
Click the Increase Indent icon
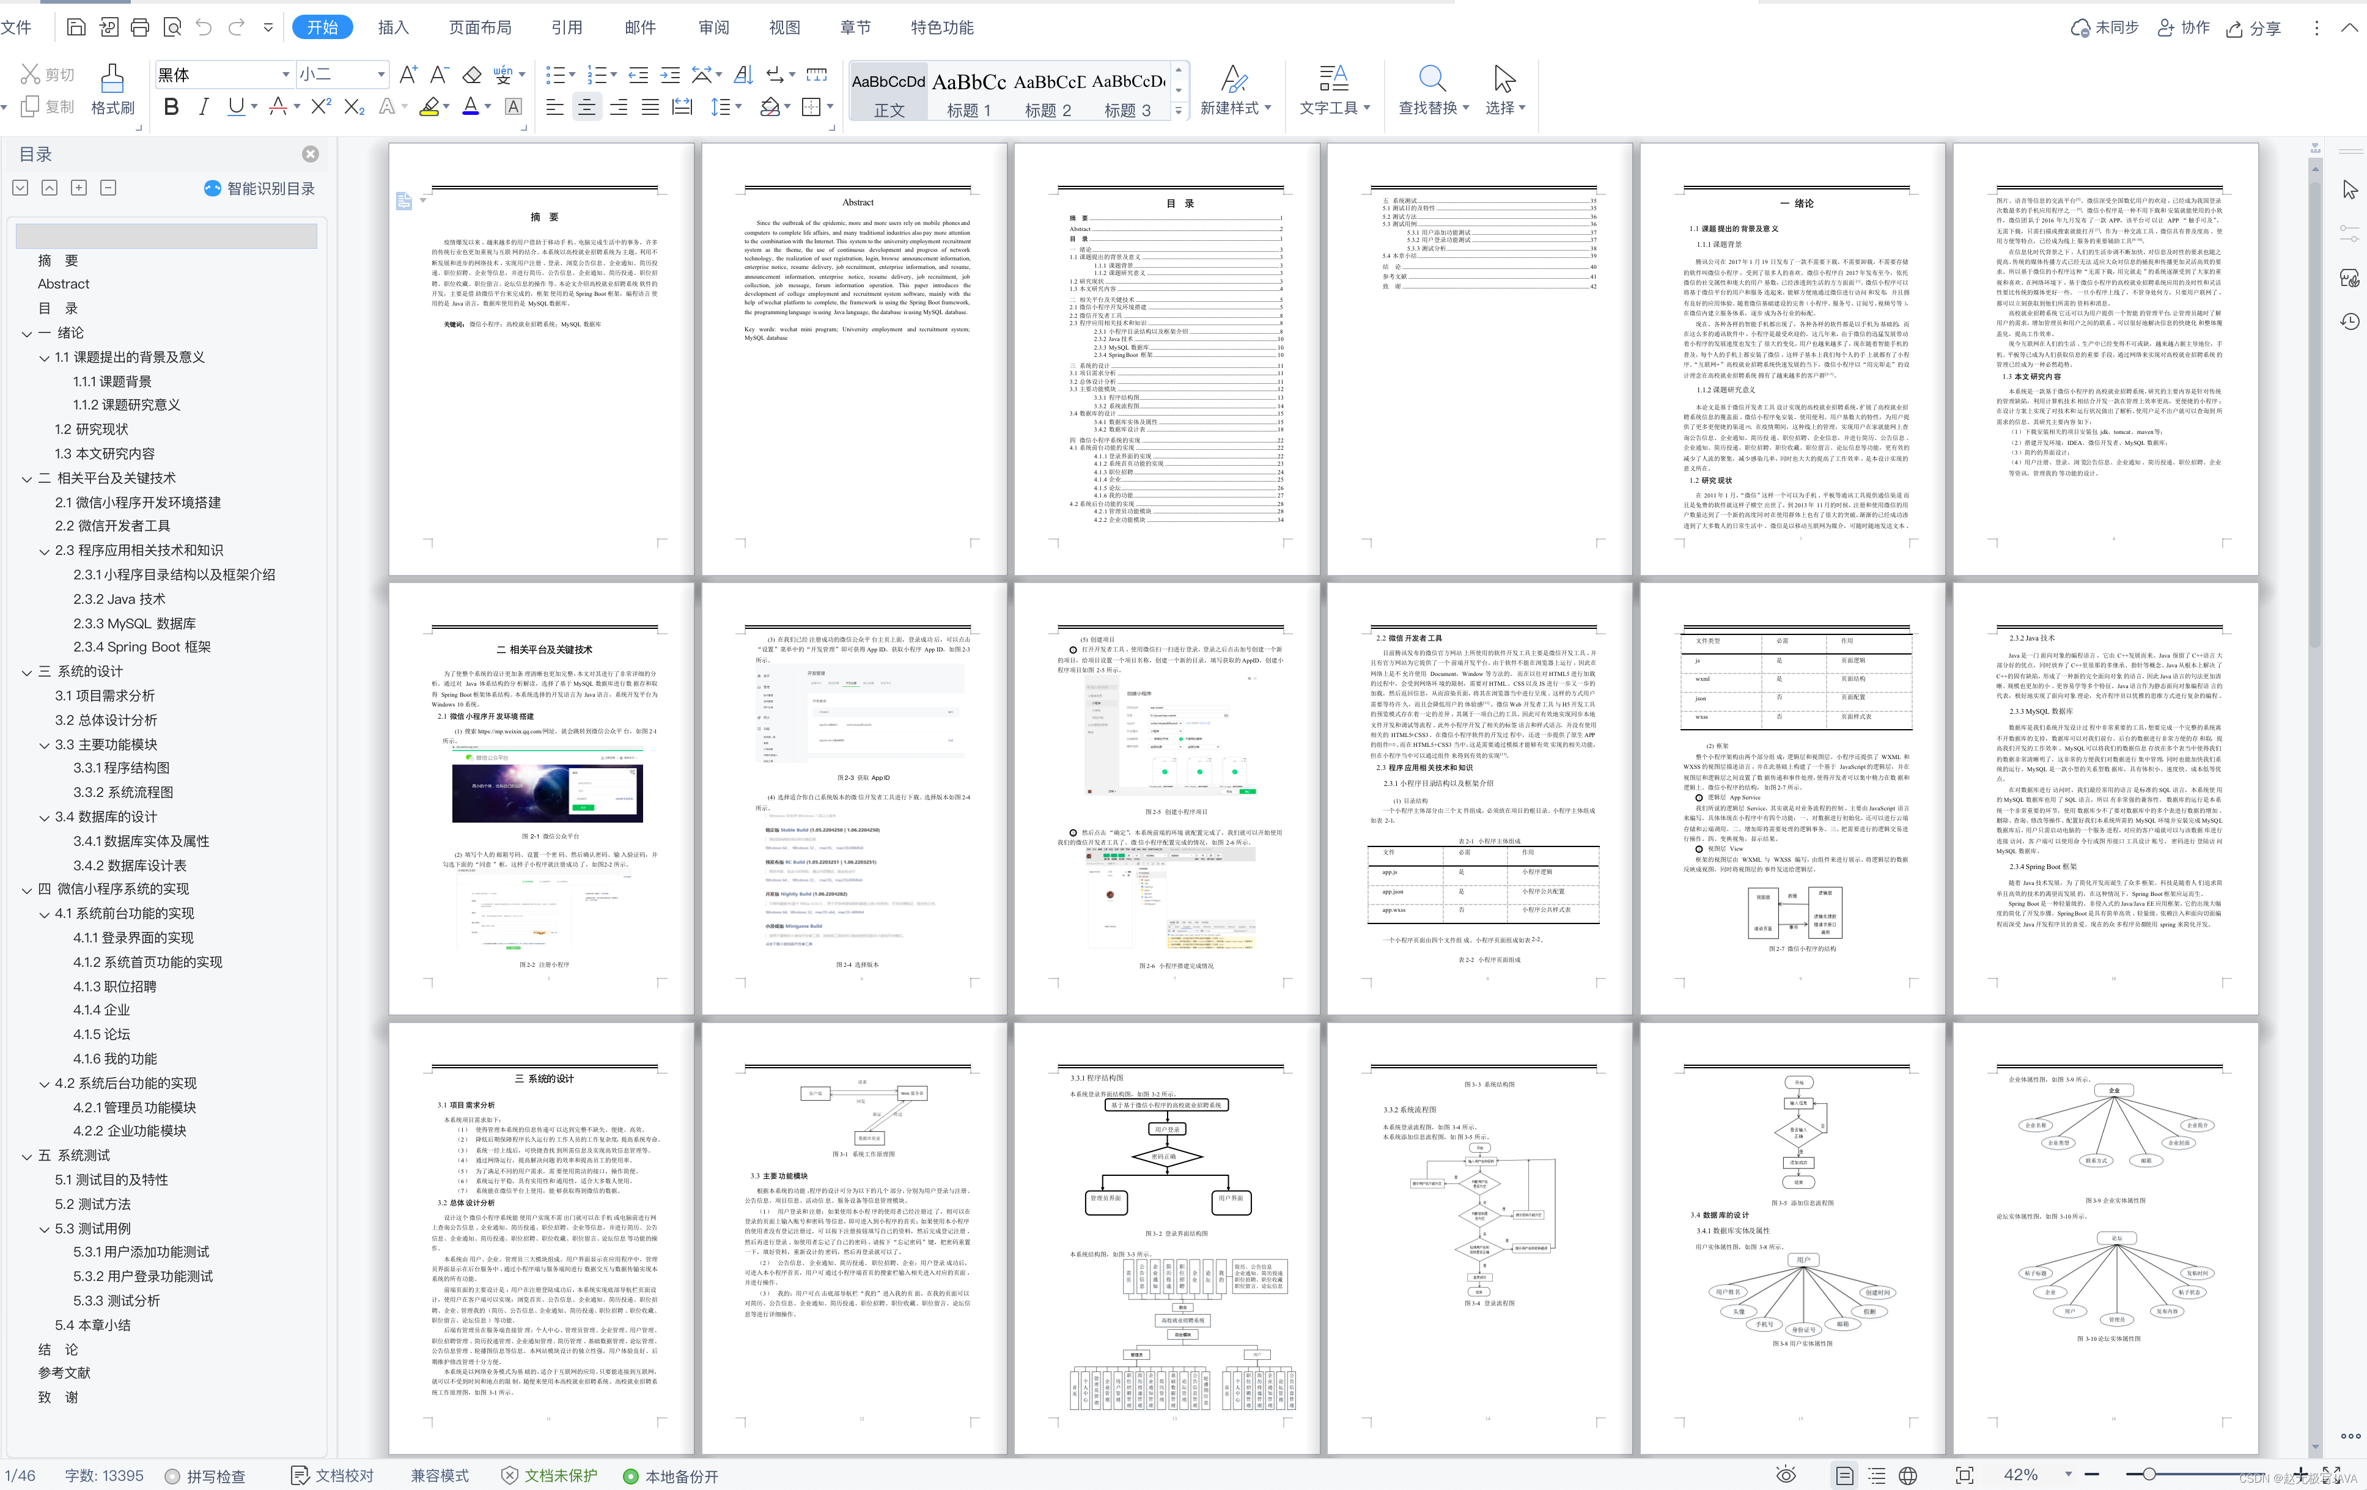click(x=671, y=75)
